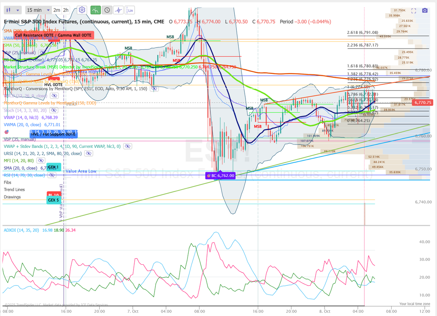Open the Drawings legend entry
437x316 pixels.
click(x=12, y=197)
